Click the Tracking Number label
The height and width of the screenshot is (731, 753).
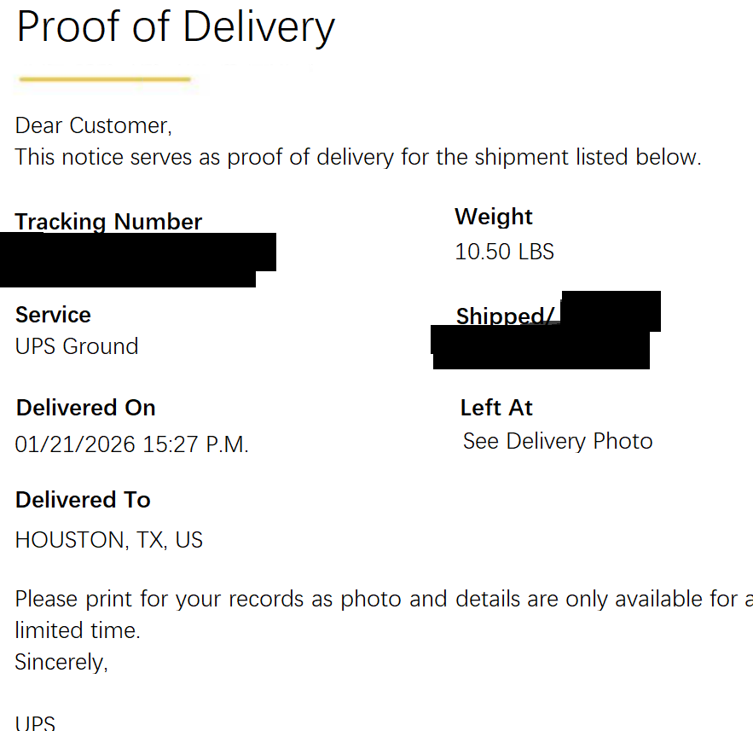108,222
